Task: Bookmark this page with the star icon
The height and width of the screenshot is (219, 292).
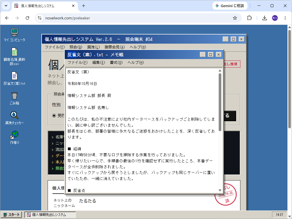Action: [x=235, y=18]
